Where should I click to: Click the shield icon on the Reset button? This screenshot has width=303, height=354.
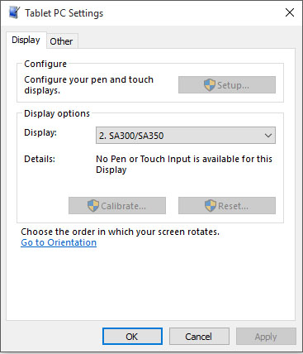coord(211,206)
